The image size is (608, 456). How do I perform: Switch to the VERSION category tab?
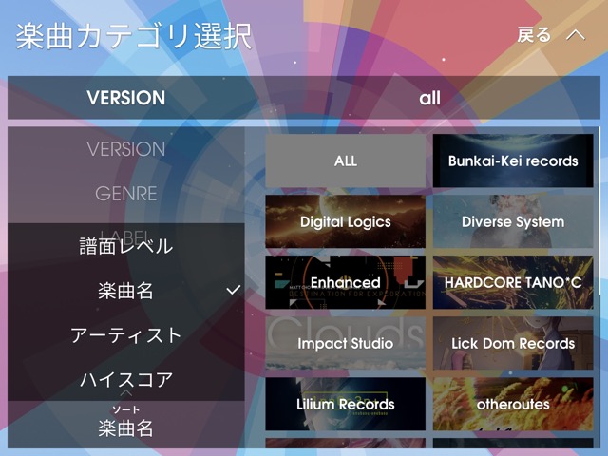point(126,149)
